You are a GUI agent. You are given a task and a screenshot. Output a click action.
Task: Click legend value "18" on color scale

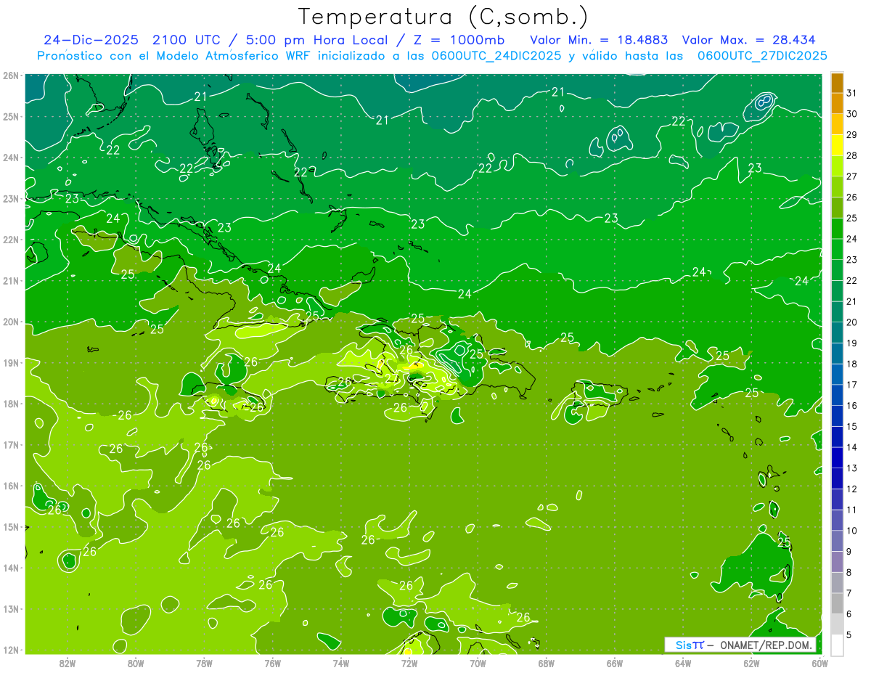(x=852, y=364)
